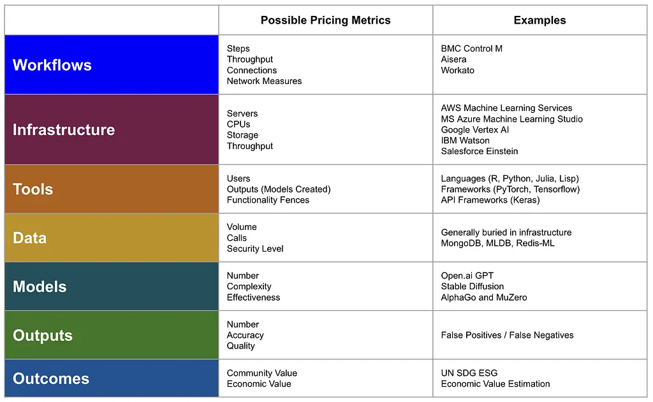Screen dimensions: 653x402
Task: Click the Community Value metric text
Action: 262,373
